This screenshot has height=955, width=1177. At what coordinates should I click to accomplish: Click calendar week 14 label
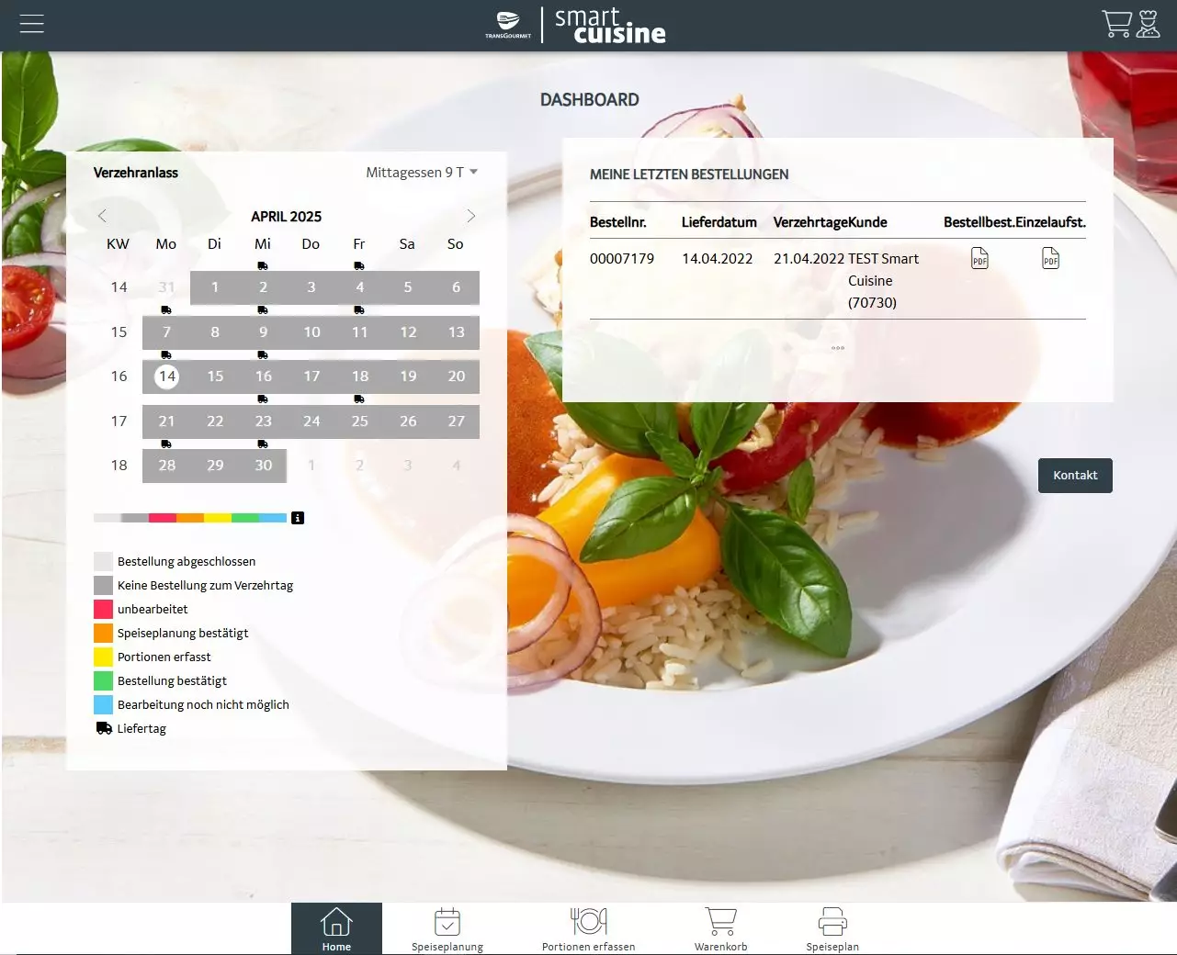click(x=119, y=287)
